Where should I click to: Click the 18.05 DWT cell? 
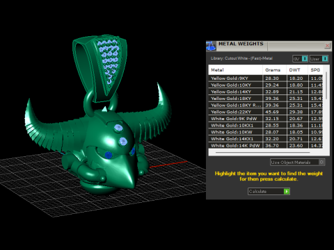pos(297,132)
